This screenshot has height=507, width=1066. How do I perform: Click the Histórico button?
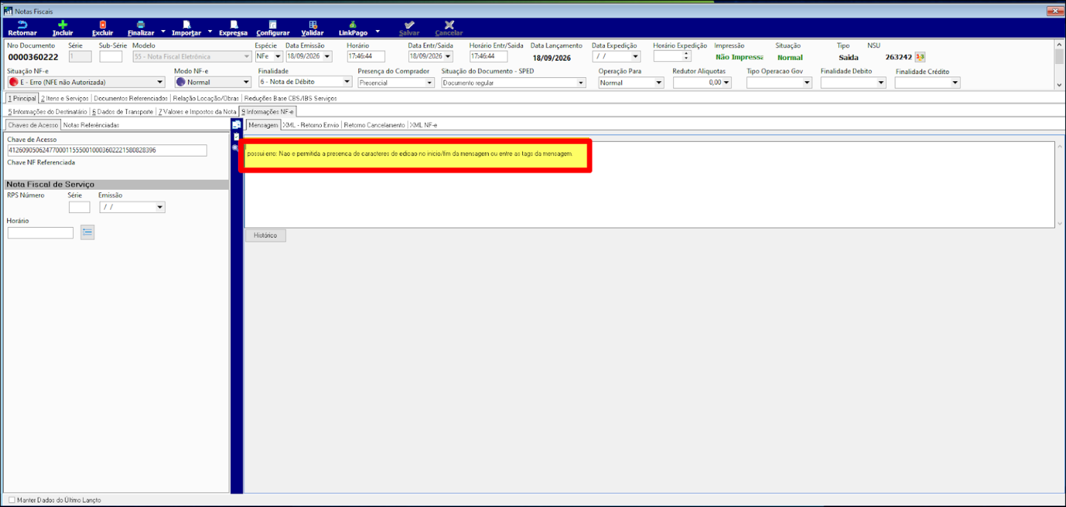point(266,235)
